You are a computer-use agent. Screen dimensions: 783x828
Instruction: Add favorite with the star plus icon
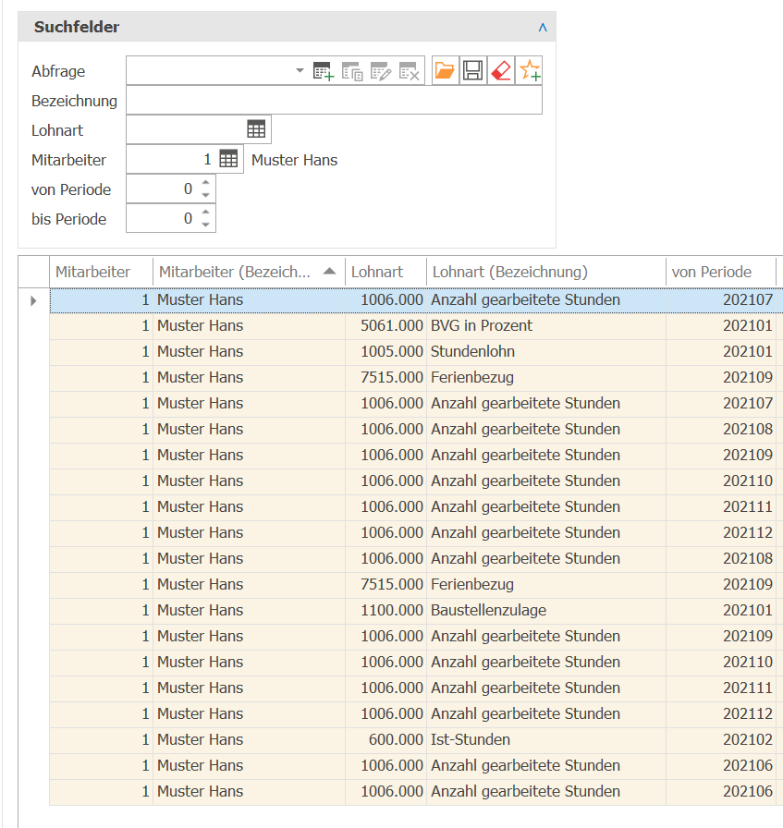point(529,70)
